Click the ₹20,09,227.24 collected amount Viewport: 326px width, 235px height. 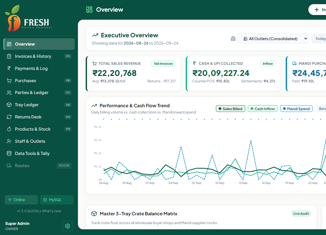[x=221, y=73]
